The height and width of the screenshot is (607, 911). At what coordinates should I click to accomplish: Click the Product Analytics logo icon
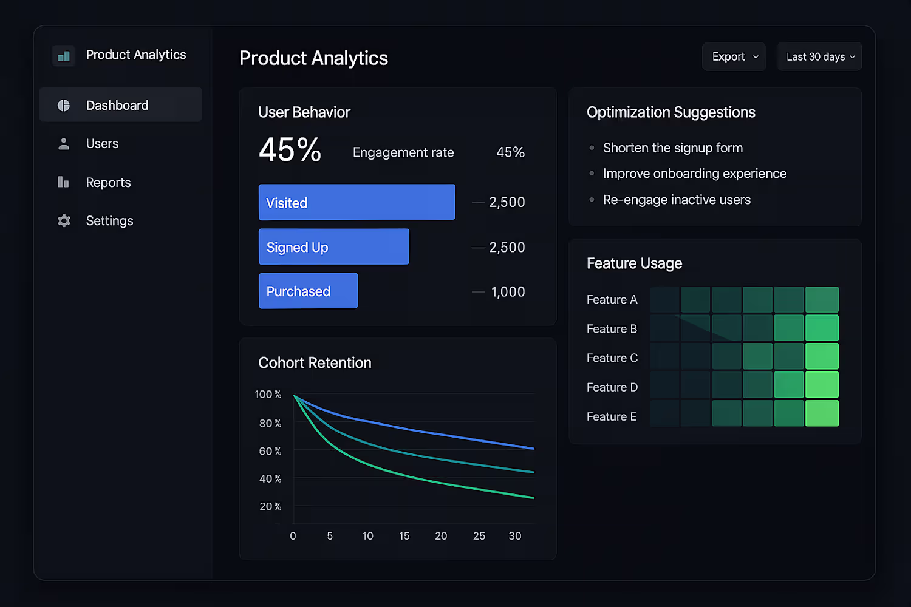tap(64, 56)
